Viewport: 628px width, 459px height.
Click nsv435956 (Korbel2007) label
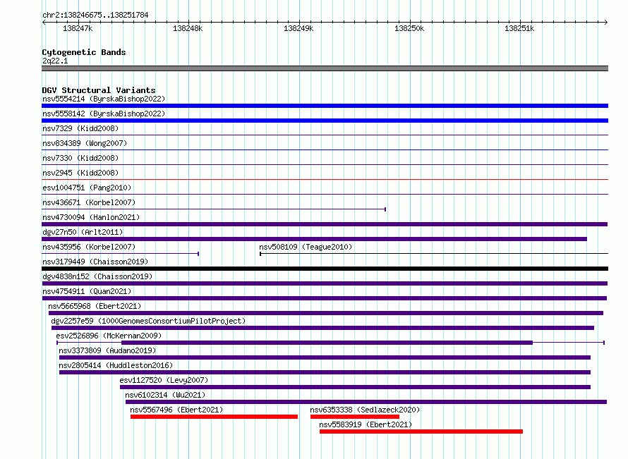89,247
